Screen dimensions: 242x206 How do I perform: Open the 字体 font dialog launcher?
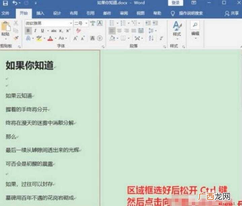[x=103, y=47]
